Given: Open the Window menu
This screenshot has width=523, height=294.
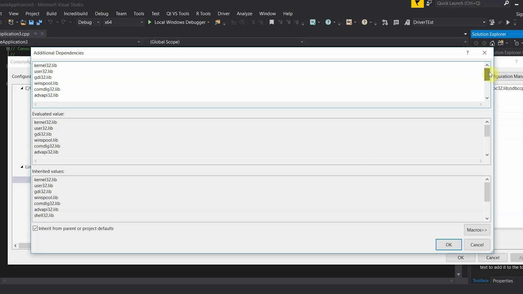Looking at the screenshot, I should coord(268,13).
